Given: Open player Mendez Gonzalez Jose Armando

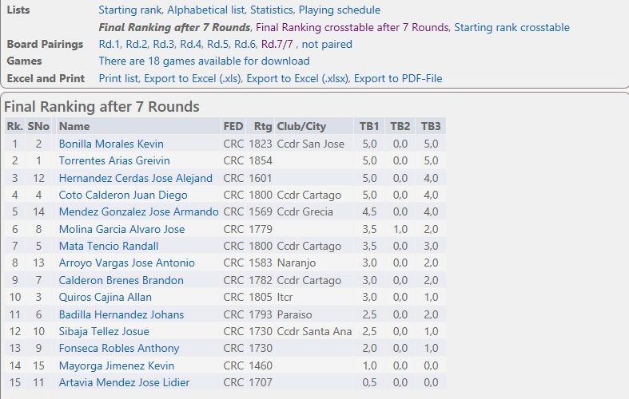Looking at the screenshot, I should tap(139, 212).
